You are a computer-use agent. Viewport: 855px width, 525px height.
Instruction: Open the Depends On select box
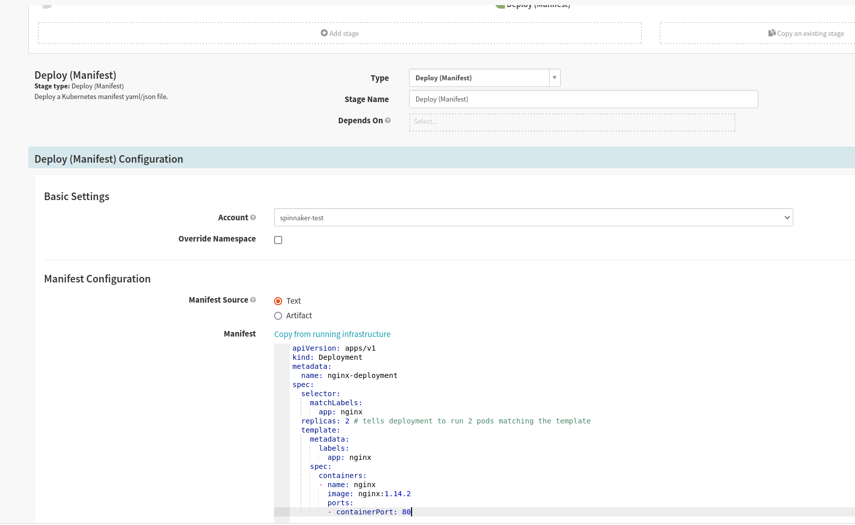pyautogui.click(x=571, y=122)
